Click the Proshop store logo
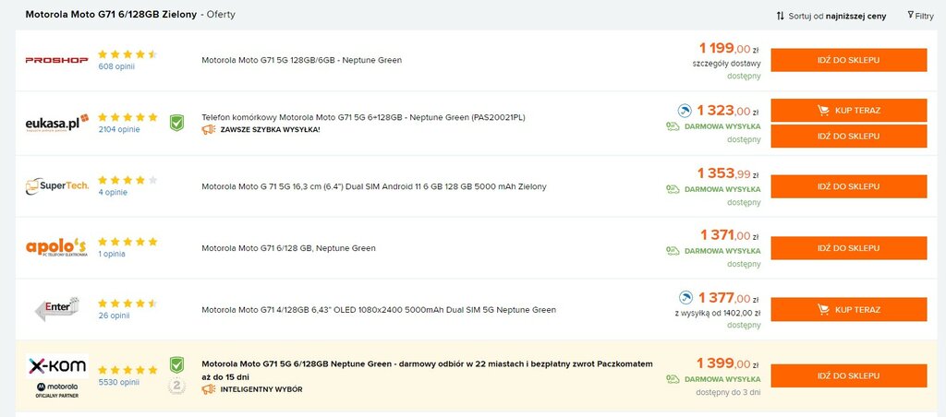The width and height of the screenshot is (946, 417). point(56,60)
